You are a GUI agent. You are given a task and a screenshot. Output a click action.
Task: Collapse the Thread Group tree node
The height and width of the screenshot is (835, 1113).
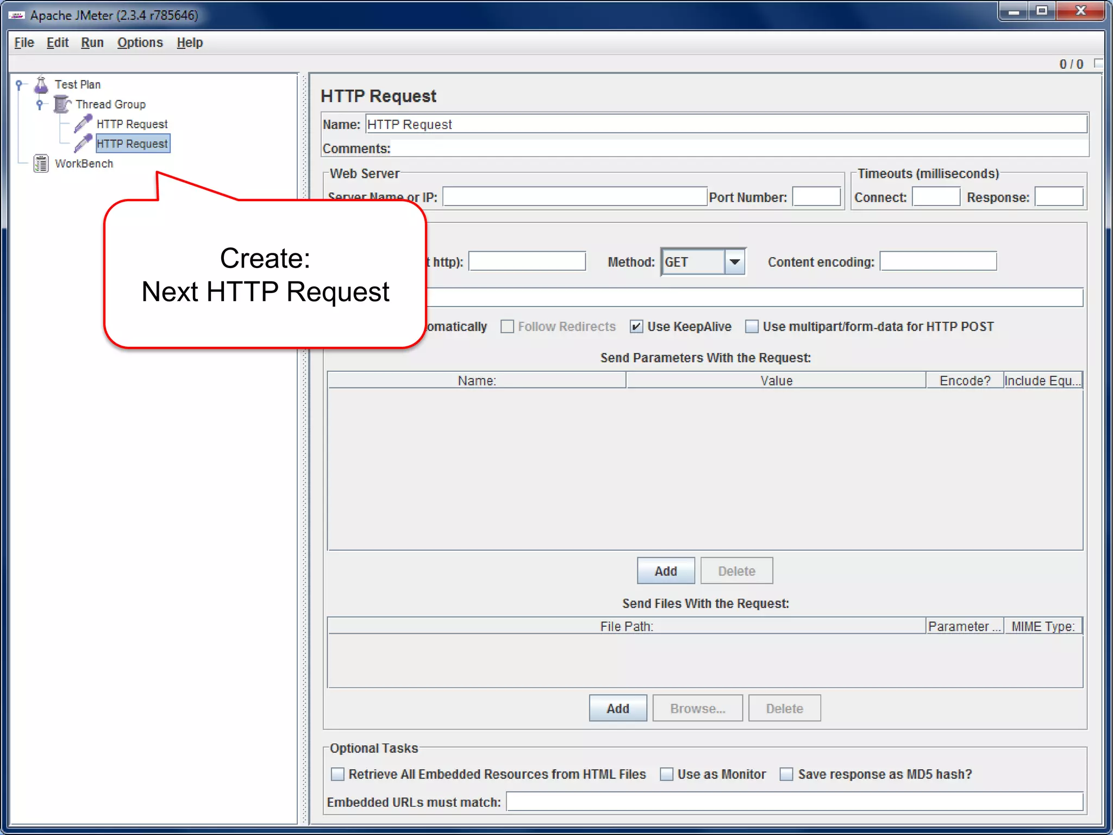coord(40,104)
